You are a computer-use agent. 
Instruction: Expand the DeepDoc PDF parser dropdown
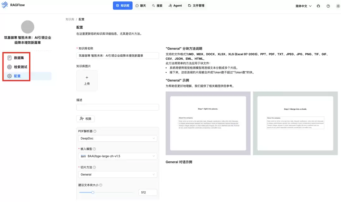click(118, 138)
